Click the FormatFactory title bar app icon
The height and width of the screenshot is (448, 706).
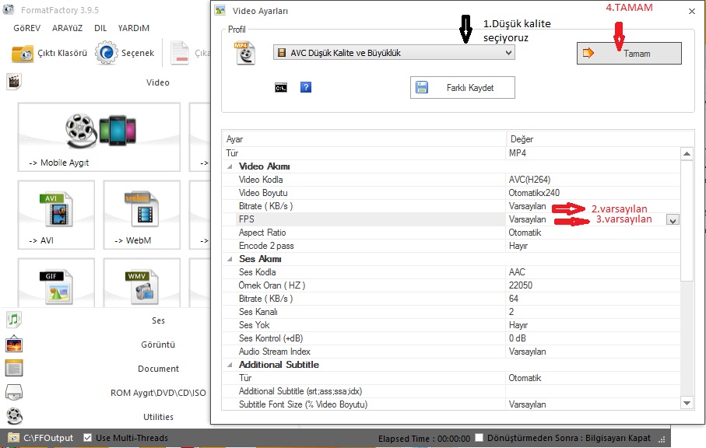[x=9, y=9]
